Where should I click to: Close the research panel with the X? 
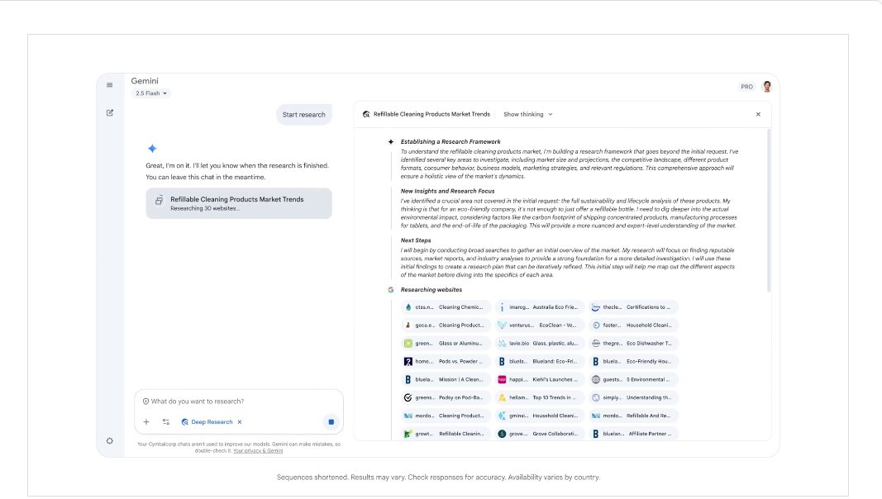click(758, 114)
